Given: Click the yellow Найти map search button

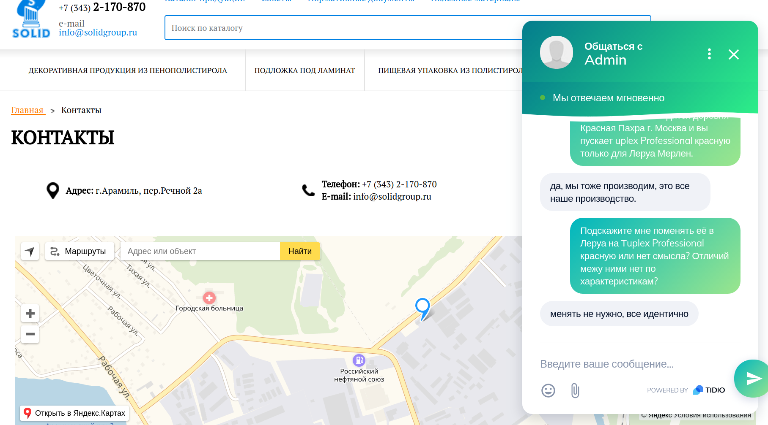Looking at the screenshot, I should pos(300,251).
